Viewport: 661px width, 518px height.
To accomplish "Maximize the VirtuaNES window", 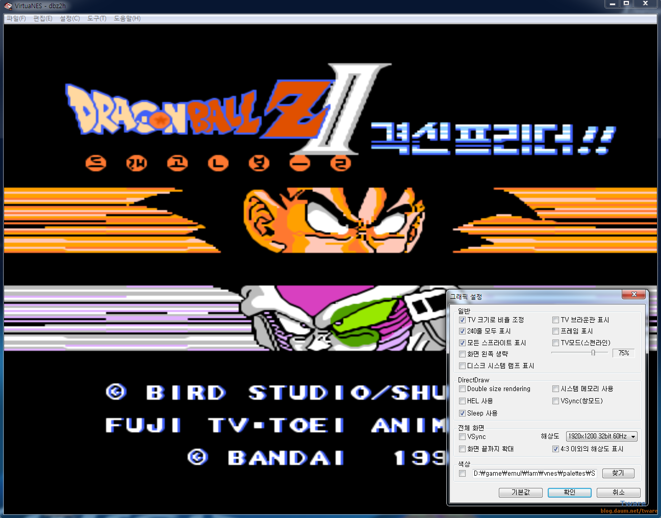I will coord(626,4).
